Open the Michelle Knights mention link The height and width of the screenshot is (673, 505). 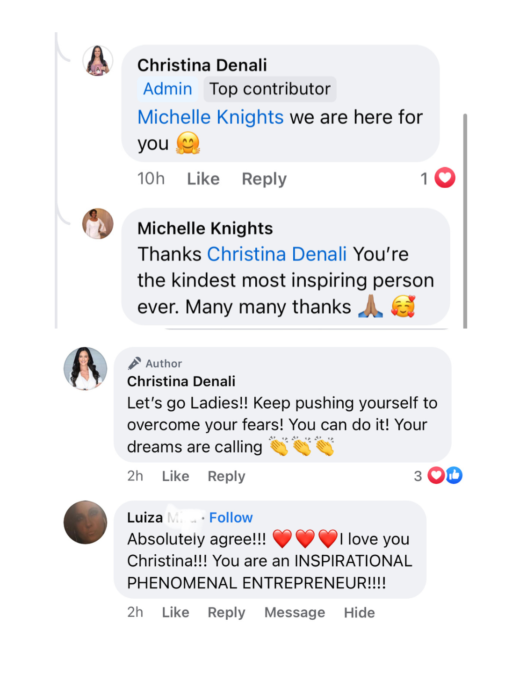(210, 117)
